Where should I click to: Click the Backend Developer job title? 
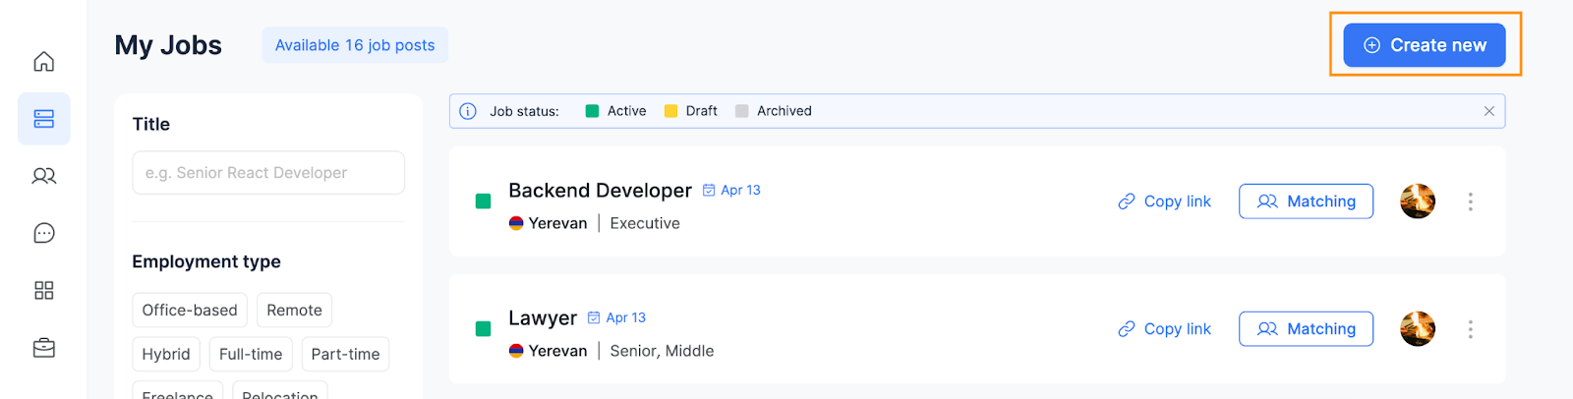(600, 191)
